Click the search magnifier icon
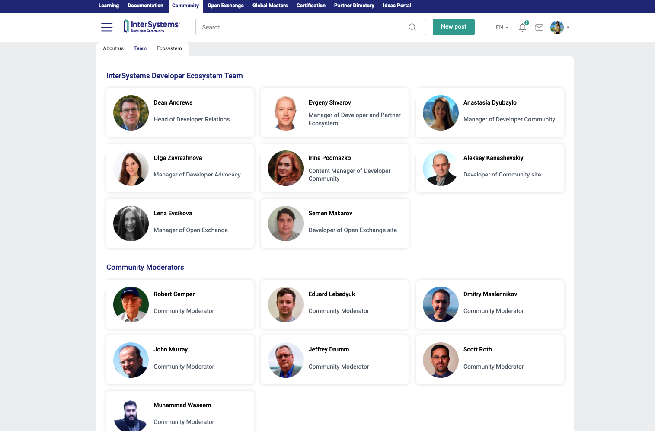 click(412, 27)
